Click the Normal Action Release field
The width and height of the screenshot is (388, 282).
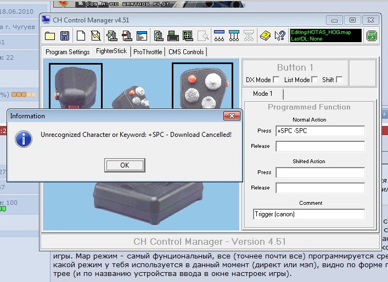[x=320, y=146]
